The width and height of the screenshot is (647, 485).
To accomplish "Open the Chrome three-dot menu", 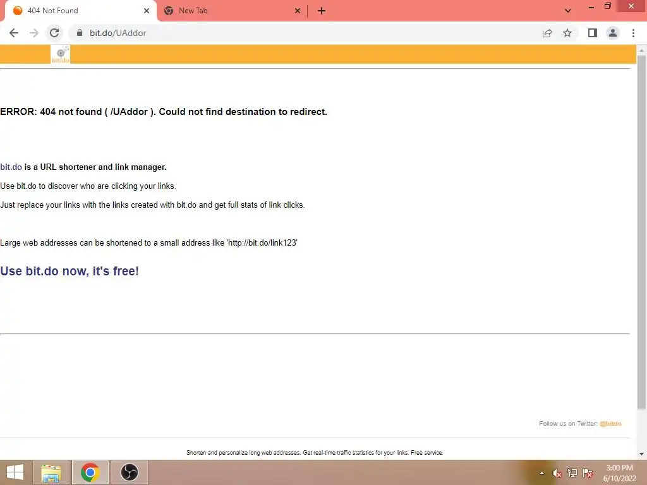I will click(x=633, y=33).
